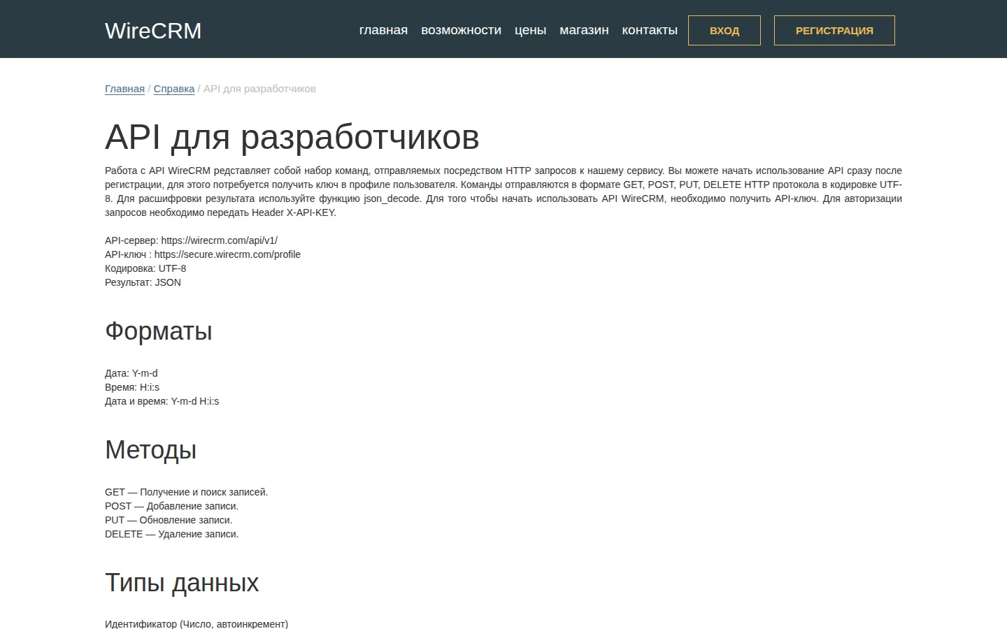Open the главная menu item

click(x=383, y=30)
